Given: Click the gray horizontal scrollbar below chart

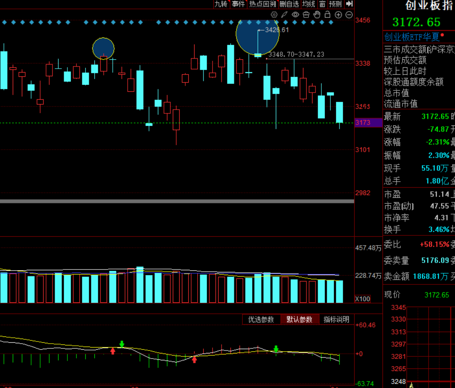Looking at the screenshot, I should pos(177,201).
